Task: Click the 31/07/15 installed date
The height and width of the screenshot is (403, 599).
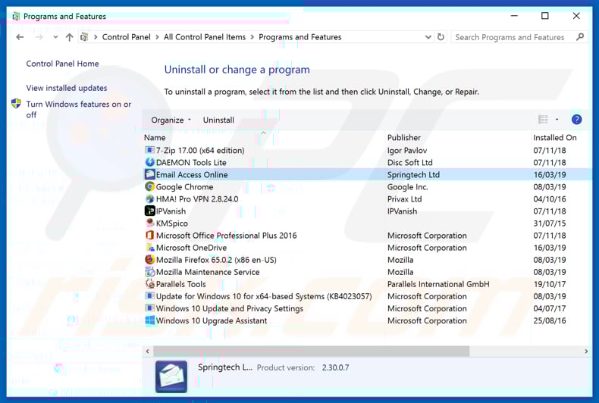Action: point(550,223)
